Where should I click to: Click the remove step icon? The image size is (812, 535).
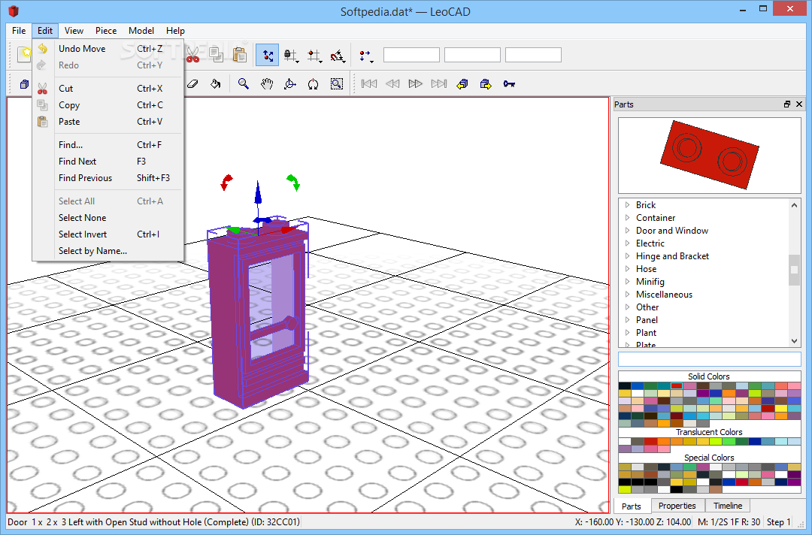coord(486,84)
